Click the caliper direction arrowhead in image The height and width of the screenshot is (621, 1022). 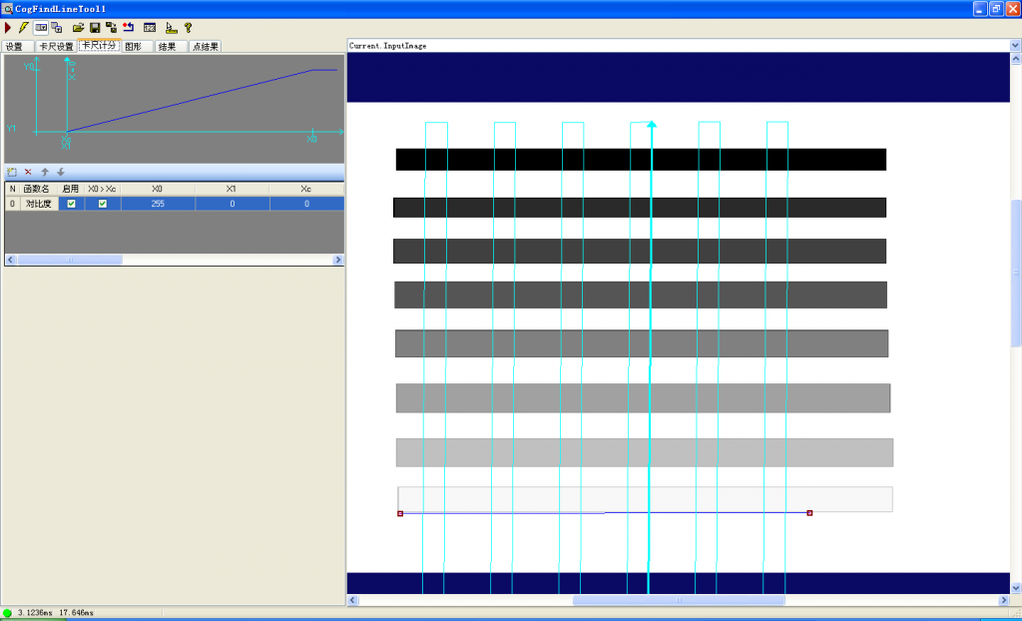651,124
